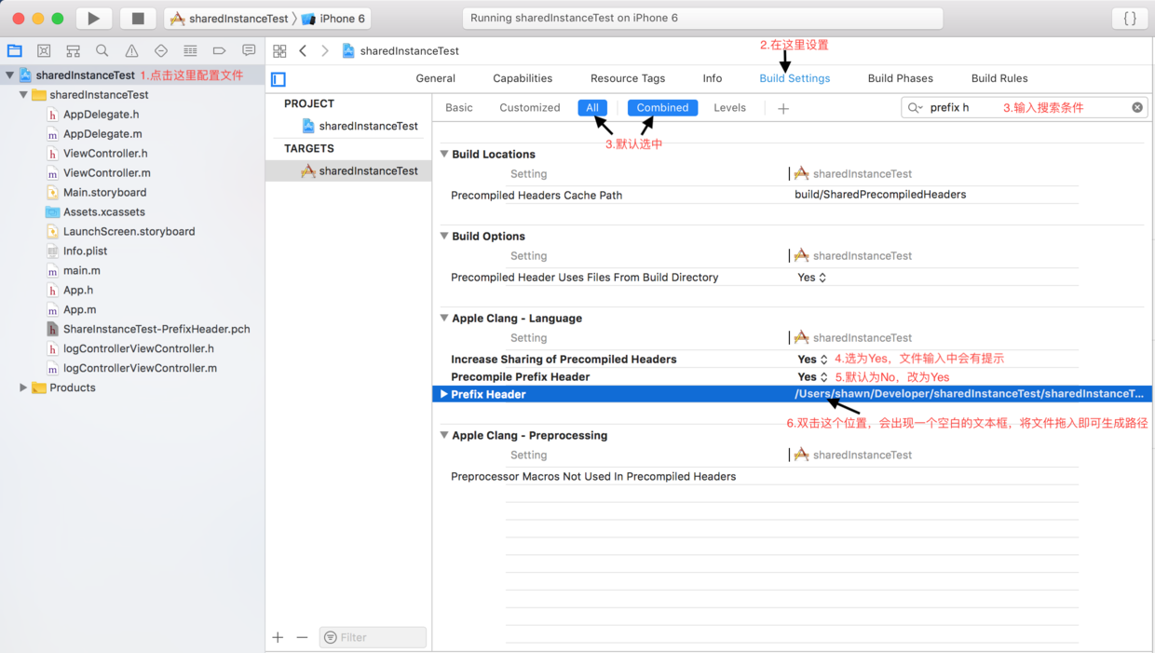Select the All settings filter
Image resolution: width=1155 pixels, height=653 pixels.
(592, 108)
